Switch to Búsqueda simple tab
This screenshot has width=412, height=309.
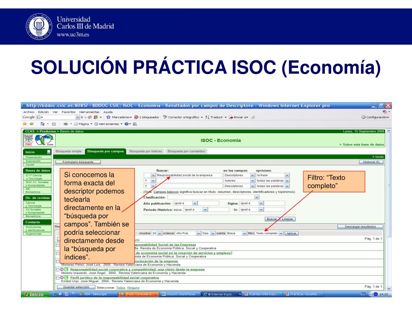68,151
